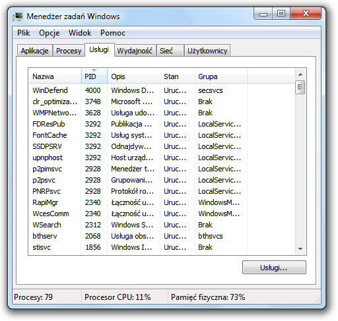The height and width of the screenshot is (321, 338).
Task: Sort by the PID column header
Action: (x=94, y=76)
